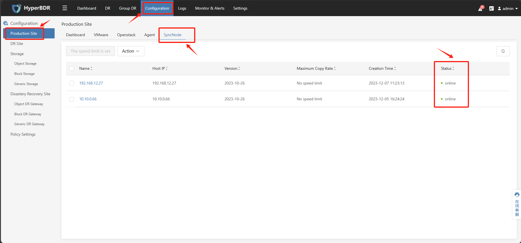Viewport: 521px width, 243px height.
Task: Check the select-all header checkbox
Action: tap(72, 68)
